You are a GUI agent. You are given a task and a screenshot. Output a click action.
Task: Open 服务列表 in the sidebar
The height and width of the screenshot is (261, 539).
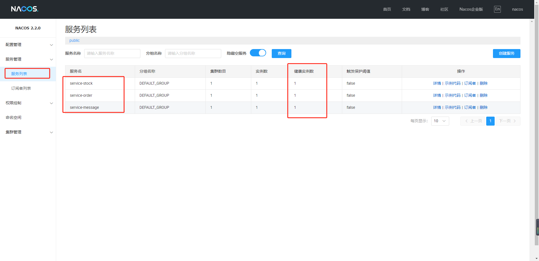(x=19, y=74)
